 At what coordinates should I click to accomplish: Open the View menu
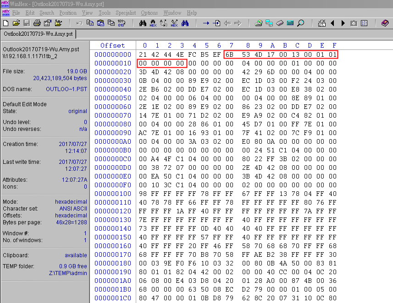(x=87, y=13)
